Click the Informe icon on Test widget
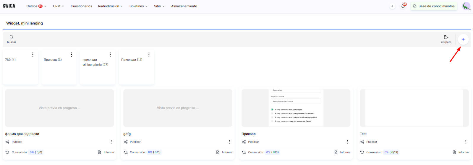Viewport: 473px width, 165px height. point(454,152)
